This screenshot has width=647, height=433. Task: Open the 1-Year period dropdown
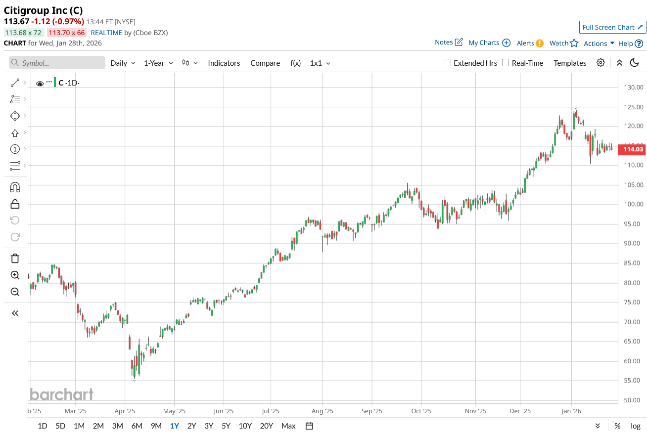tap(158, 63)
